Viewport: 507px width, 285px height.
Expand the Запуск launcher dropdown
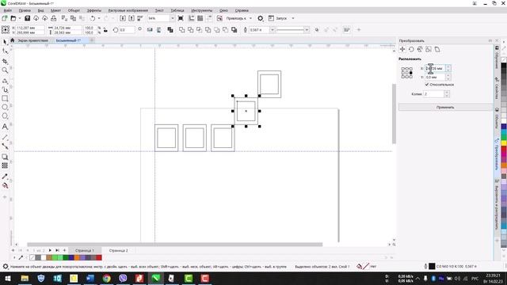293,18
